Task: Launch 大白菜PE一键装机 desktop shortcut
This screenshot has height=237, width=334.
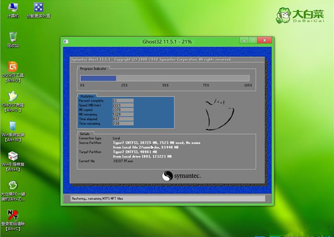Action: point(13,187)
